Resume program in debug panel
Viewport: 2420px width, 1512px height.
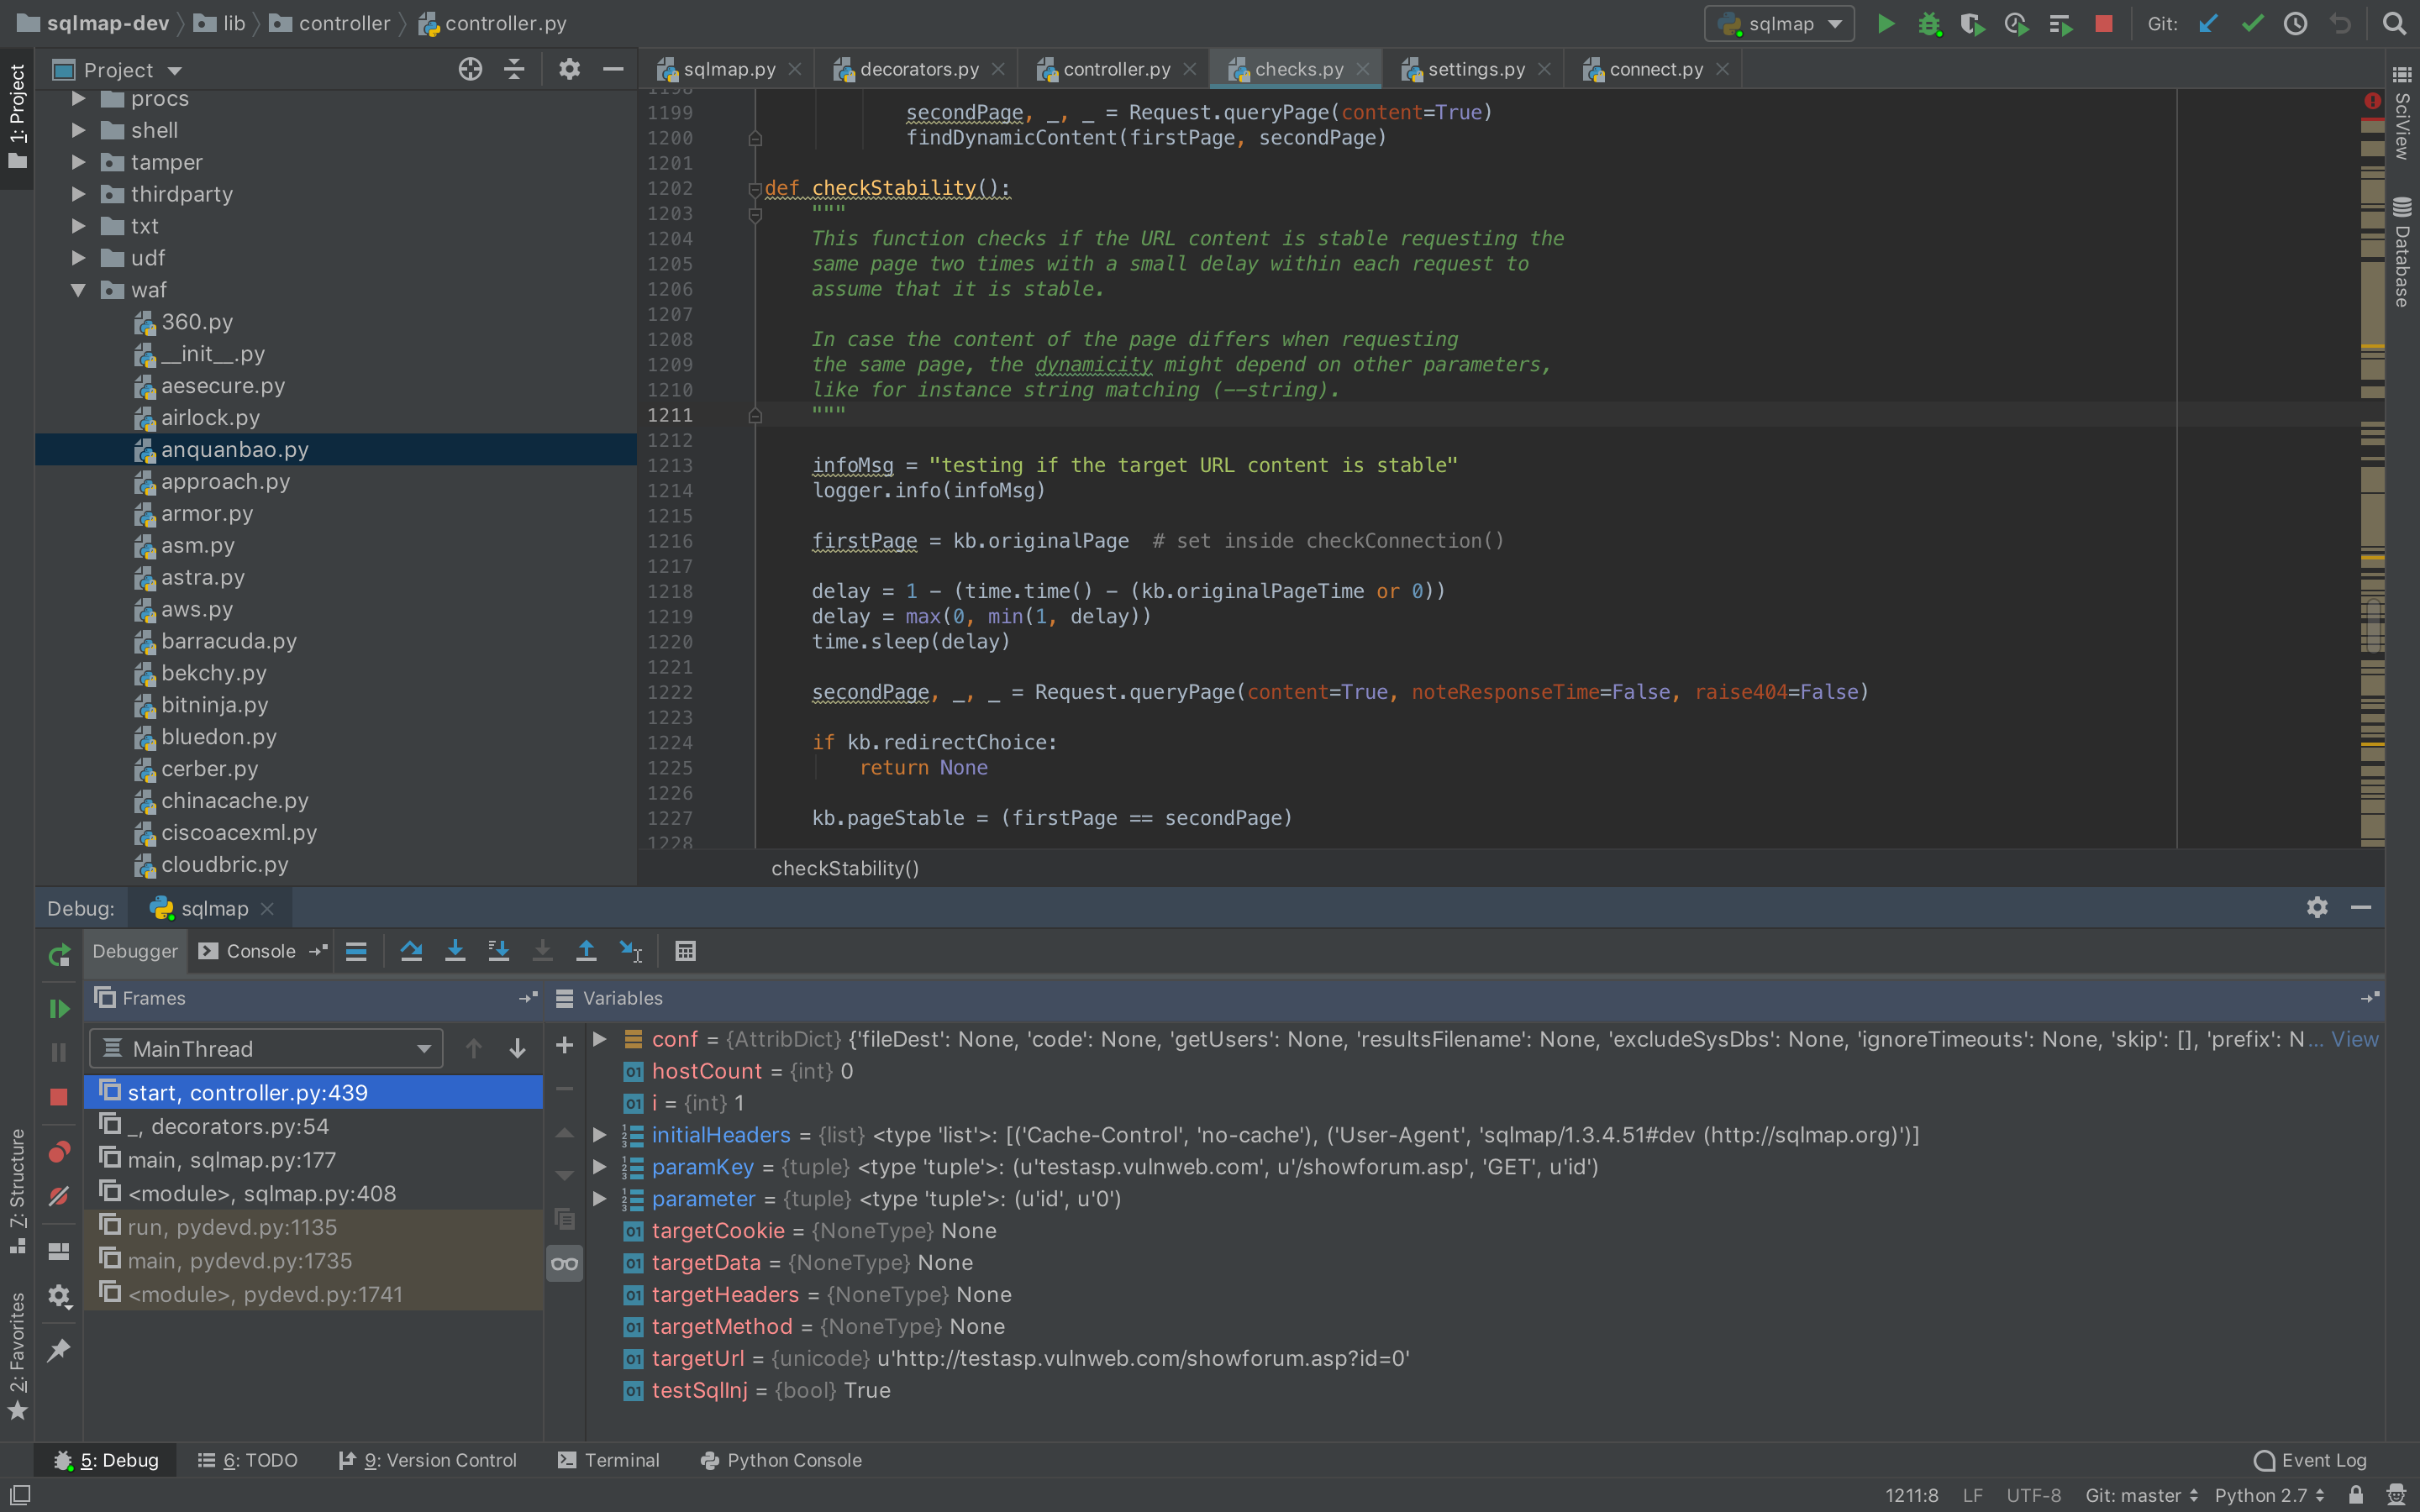tap(59, 1008)
